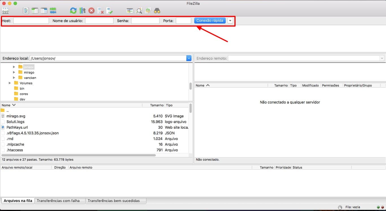Click the Porta input field
The width and height of the screenshot is (386, 211).
[184, 21]
